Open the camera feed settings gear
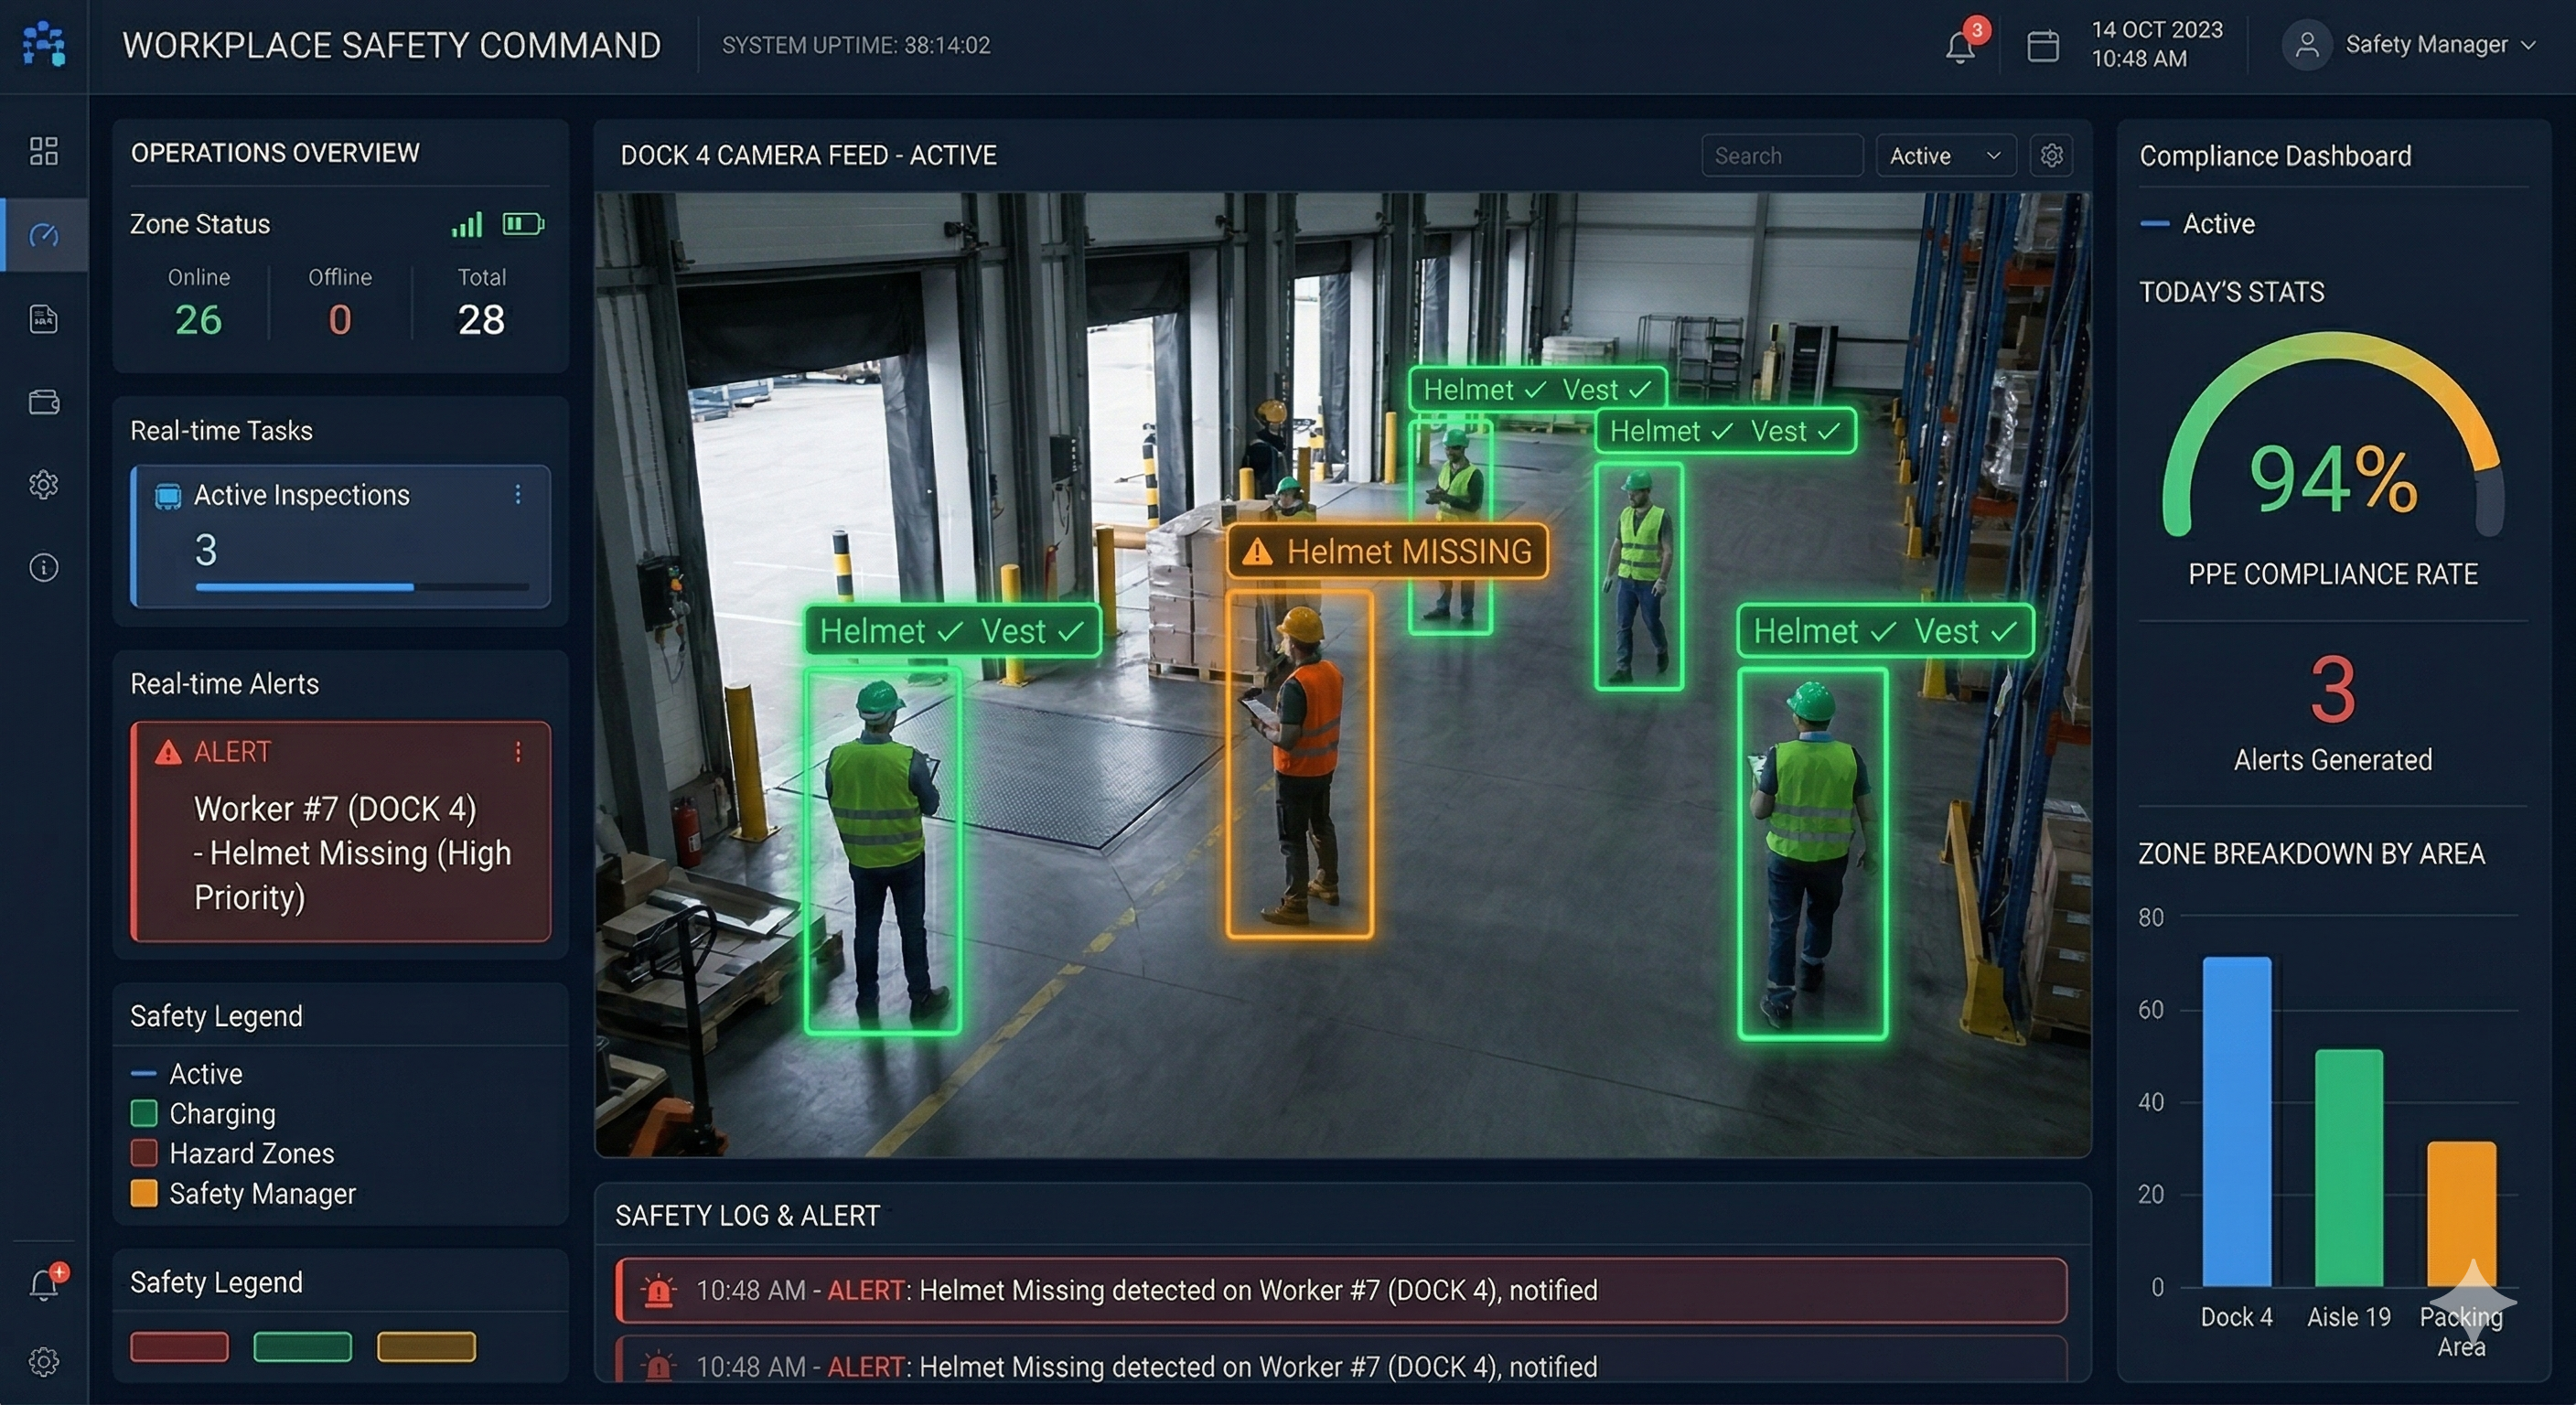 point(2051,155)
